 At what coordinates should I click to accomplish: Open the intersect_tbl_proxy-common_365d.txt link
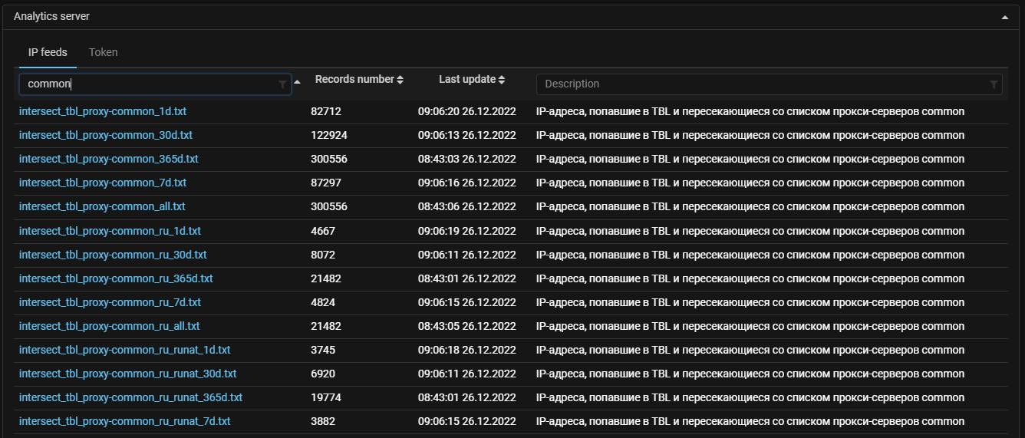click(x=108, y=159)
